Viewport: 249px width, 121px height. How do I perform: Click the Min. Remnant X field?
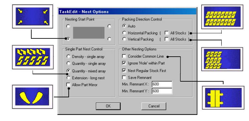pyautogui.click(x=162, y=84)
